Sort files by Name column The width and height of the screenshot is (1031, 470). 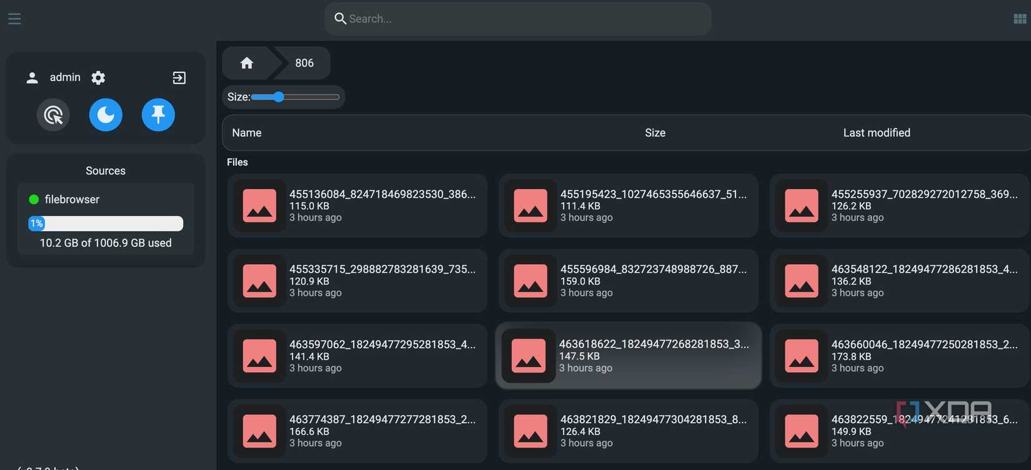pyautogui.click(x=247, y=132)
